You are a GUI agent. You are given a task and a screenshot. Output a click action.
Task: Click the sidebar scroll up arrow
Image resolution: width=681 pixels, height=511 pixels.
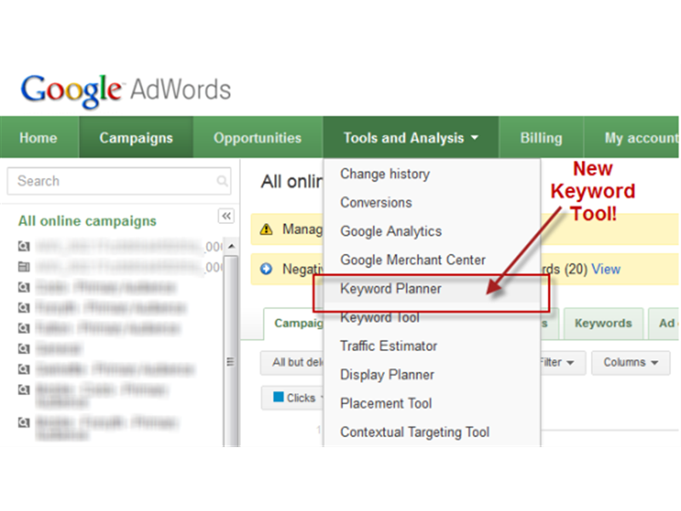[232, 246]
